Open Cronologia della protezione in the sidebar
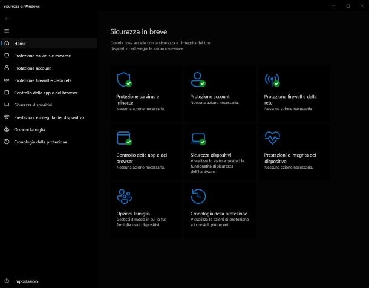Screen dimensions: 369x288 [x=49, y=142]
